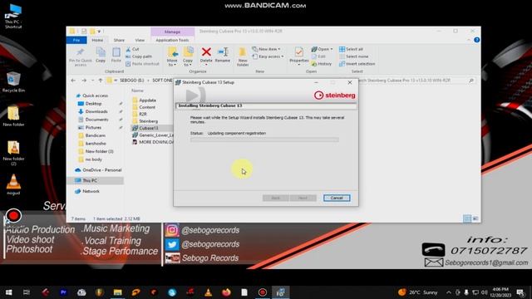Open Task View on the taskbar
The height and width of the screenshot is (299, 532).
click(x=27, y=292)
